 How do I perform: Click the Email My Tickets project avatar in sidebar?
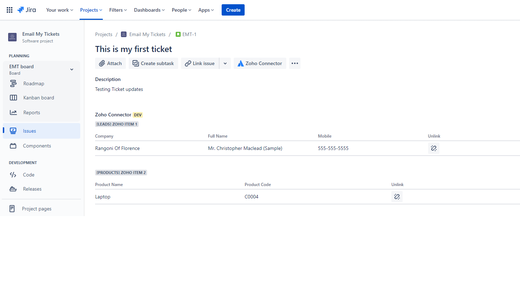point(12,37)
